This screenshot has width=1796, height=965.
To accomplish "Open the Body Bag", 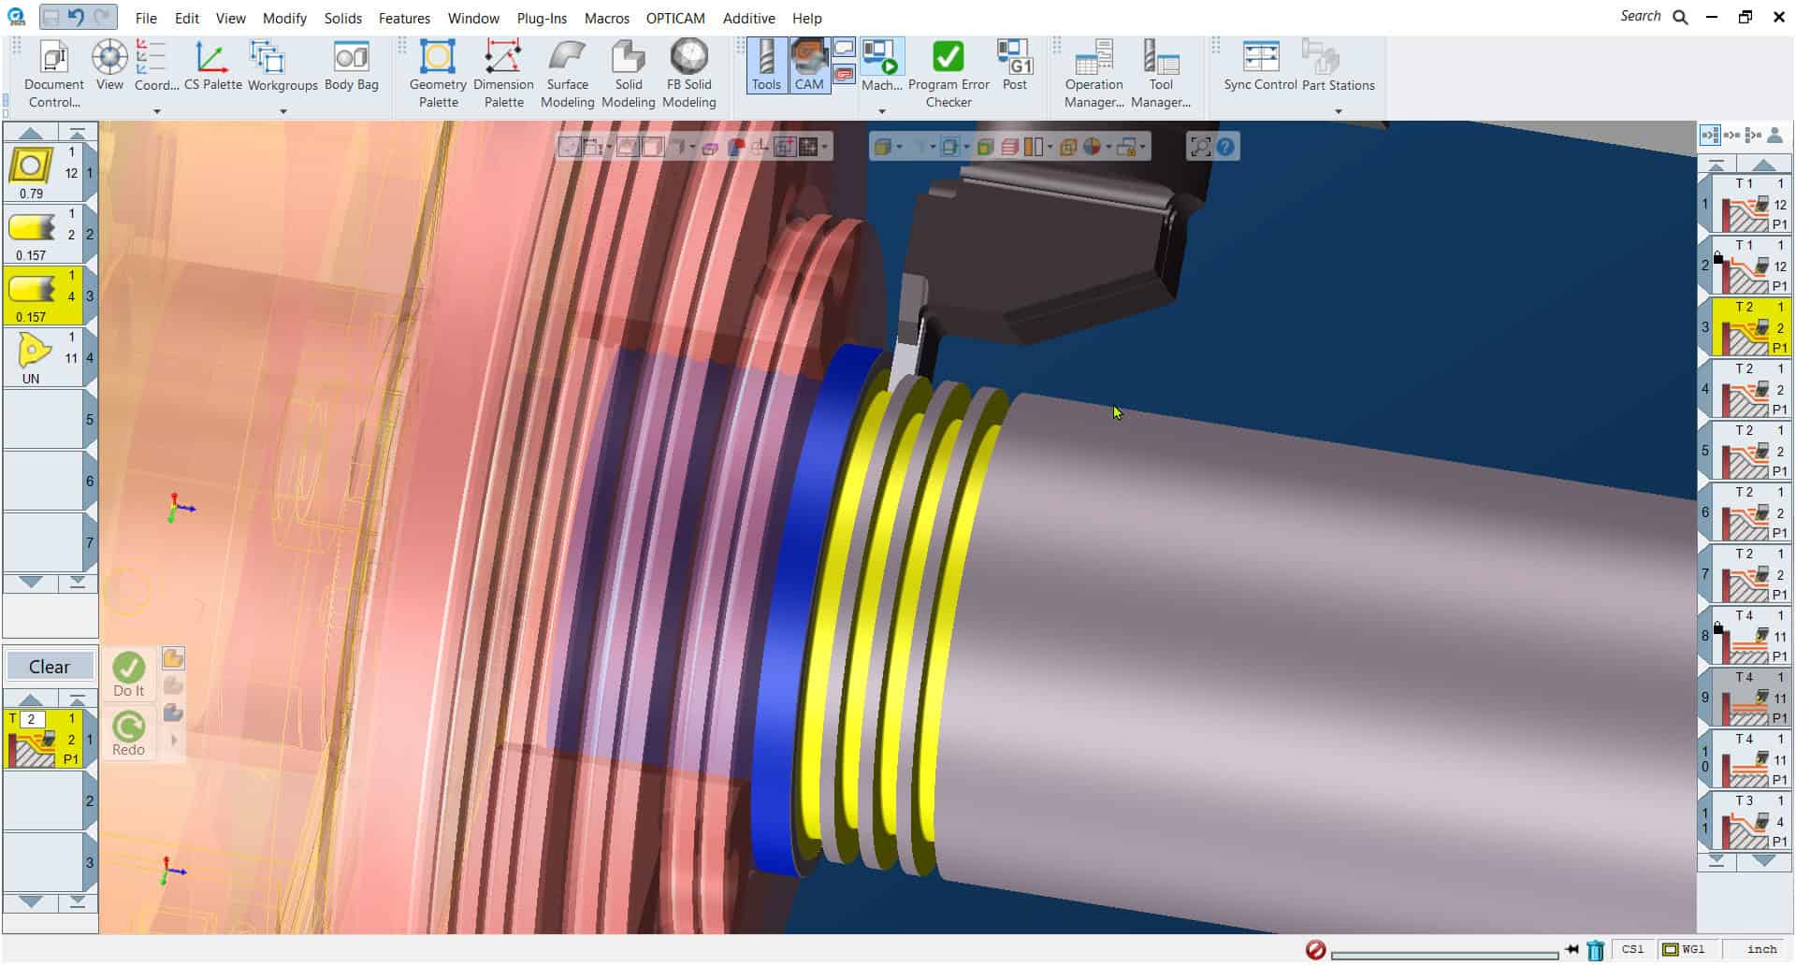I will [x=351, y=66].
